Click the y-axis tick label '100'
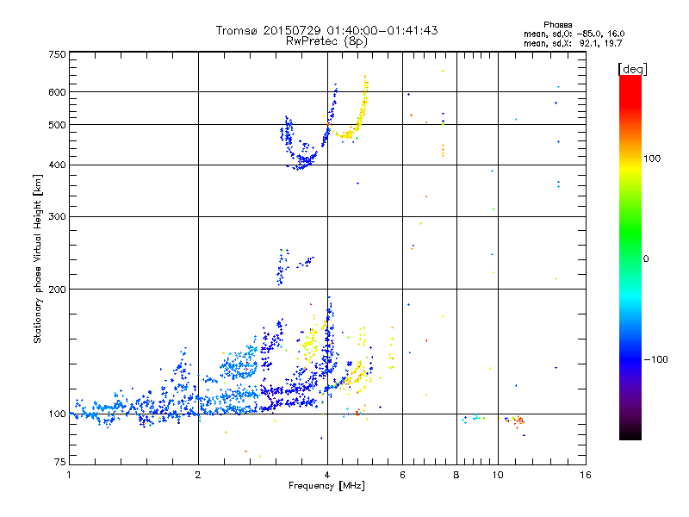 (x=58, y=414)
